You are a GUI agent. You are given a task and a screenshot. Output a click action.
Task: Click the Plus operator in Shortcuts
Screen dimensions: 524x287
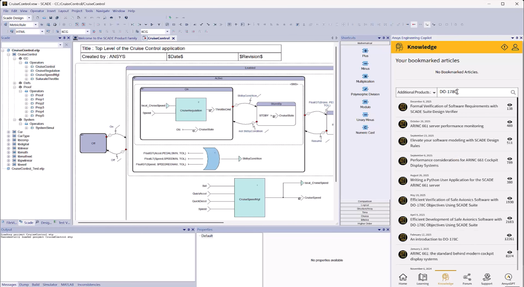[365, 53]
